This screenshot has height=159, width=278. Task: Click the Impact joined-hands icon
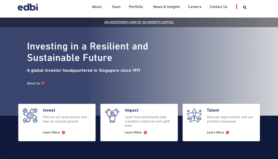(112, 115)
